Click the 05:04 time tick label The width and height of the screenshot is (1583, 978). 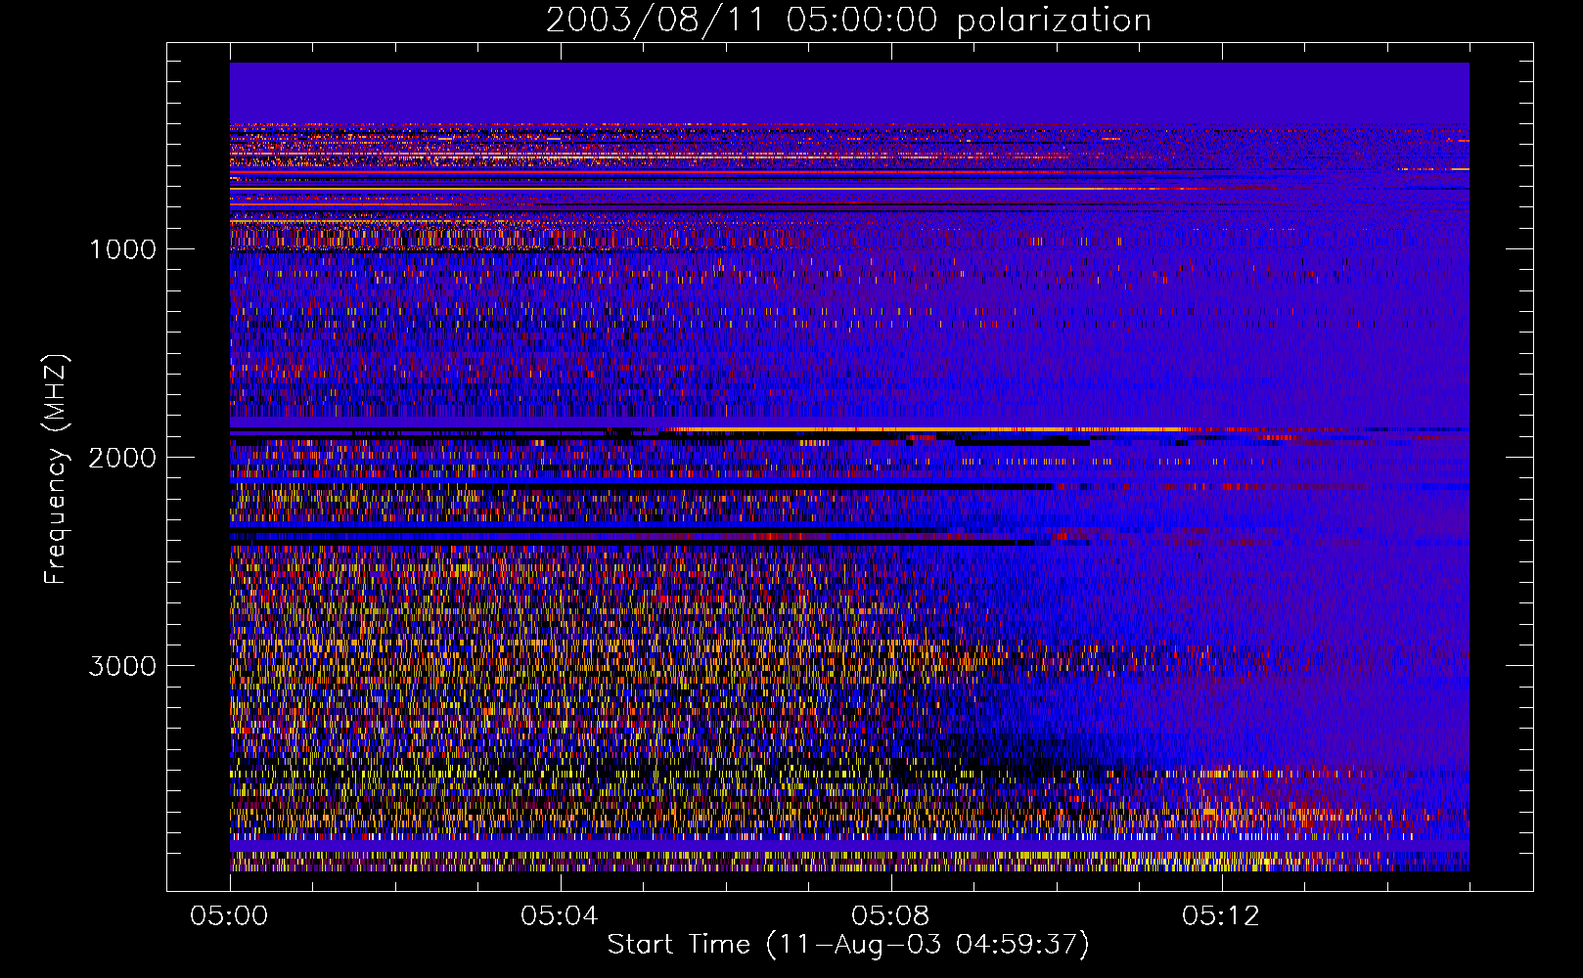pos(560,916)
